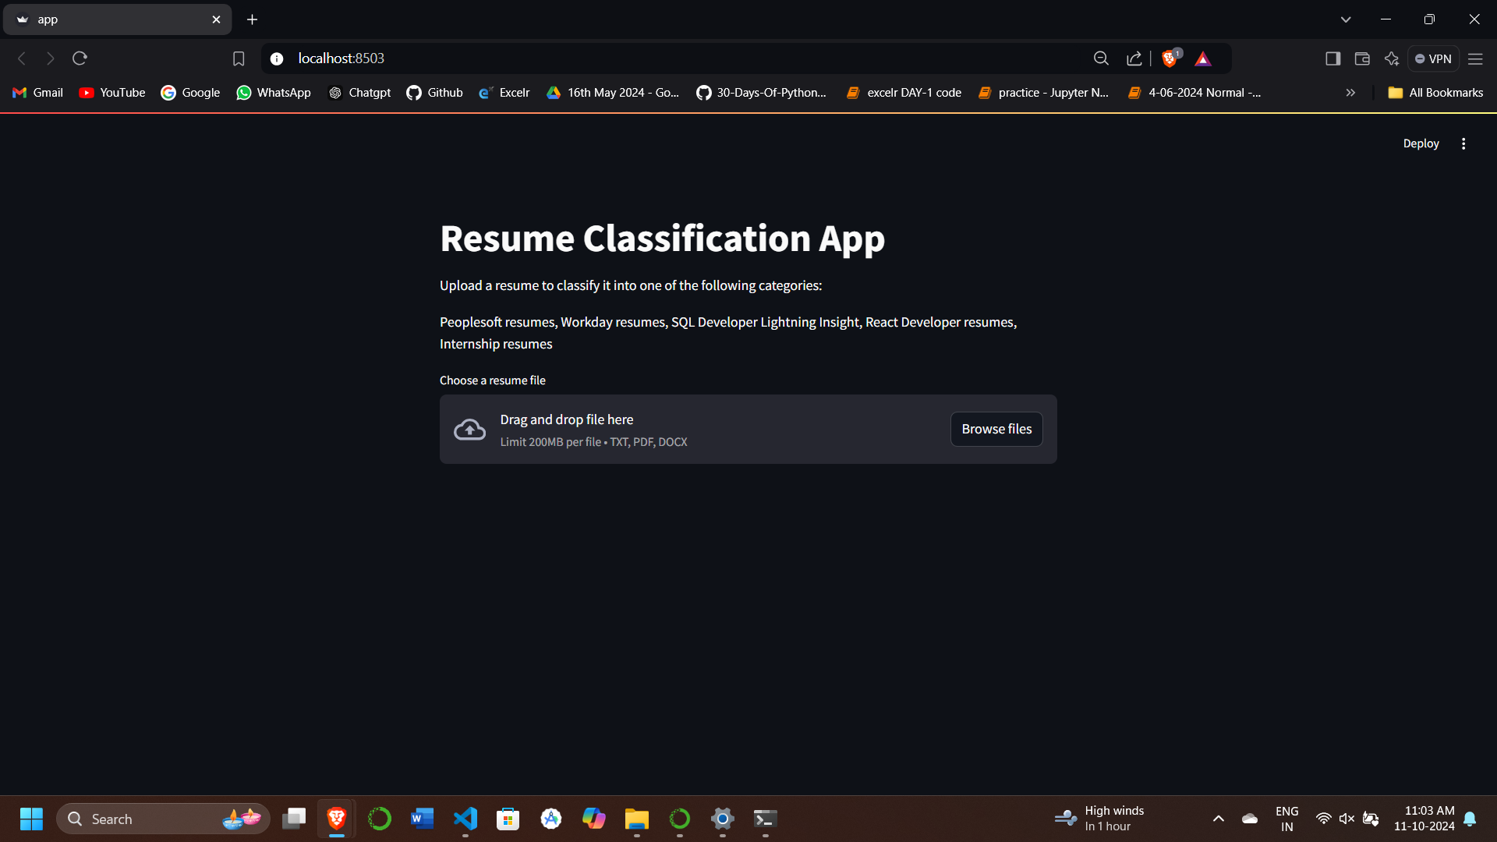The image size is (1497, 842).
Task: Click the Browse files button
Action: click(996, 429)
